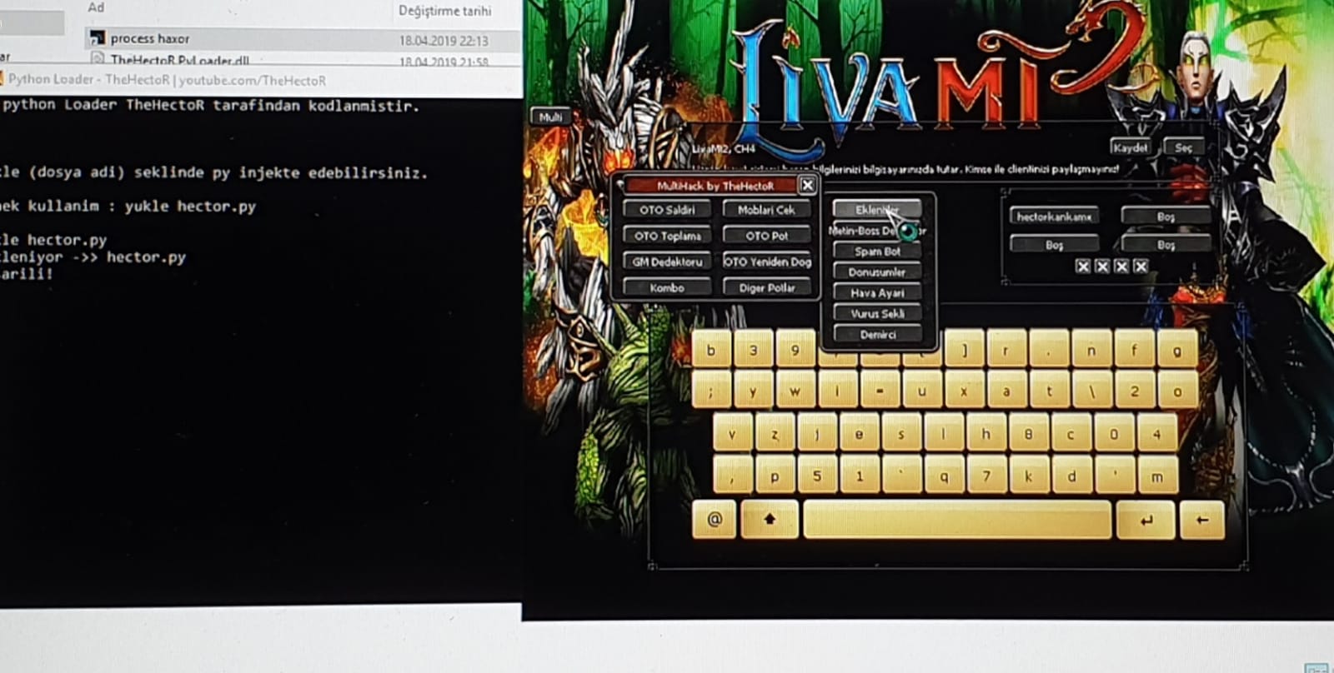The image size is (1334, 673).
Task: Tap the shift arrow key on virtual keyboard
Action: (x=770, y=519)
